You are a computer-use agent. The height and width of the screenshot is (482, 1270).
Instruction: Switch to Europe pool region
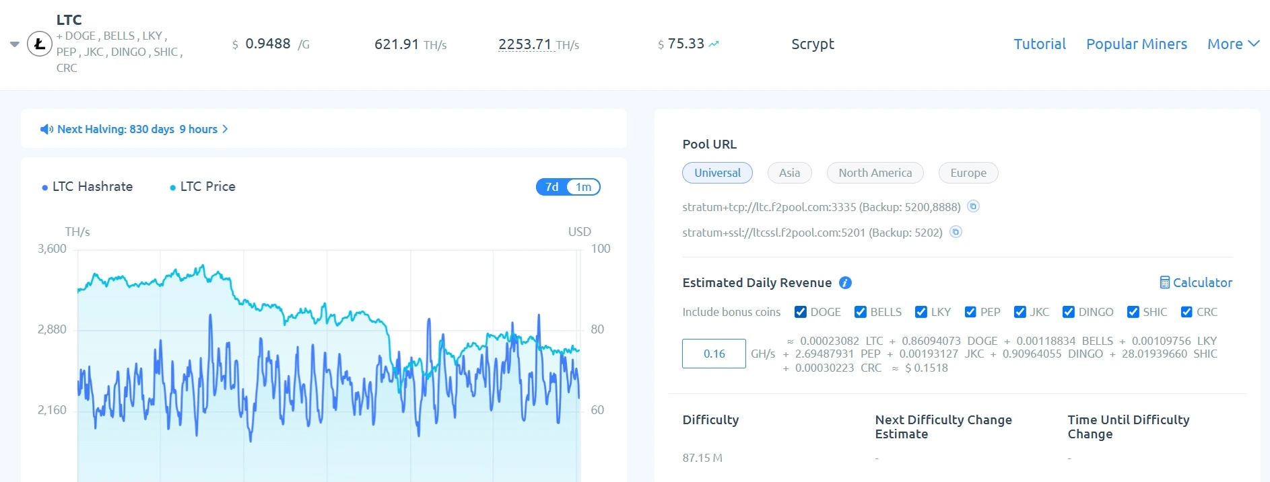click(x=968, y=173)
